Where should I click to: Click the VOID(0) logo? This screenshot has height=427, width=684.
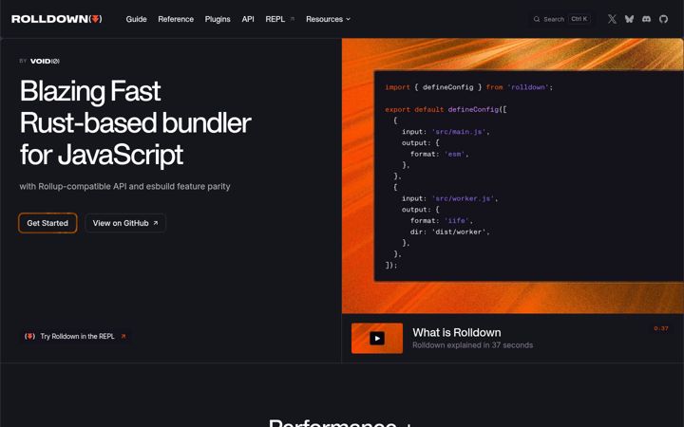coord(45,61)
